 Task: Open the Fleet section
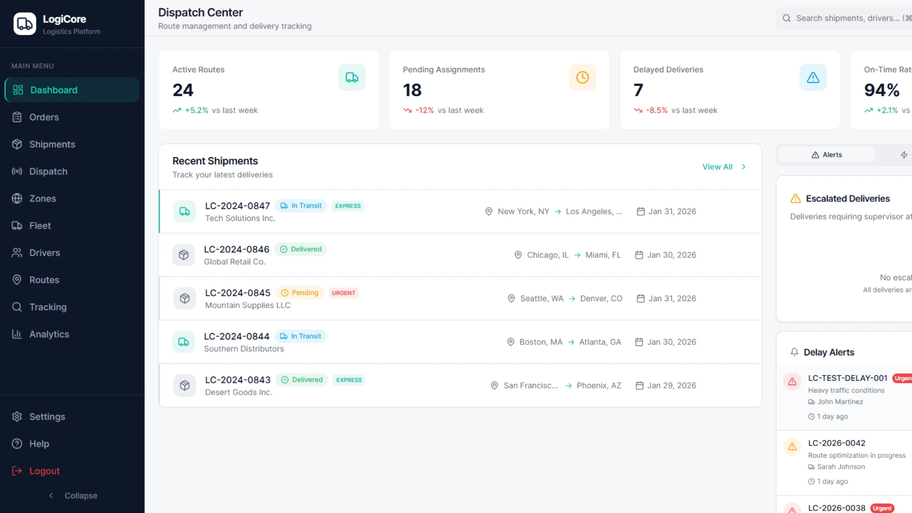(72, 225)
